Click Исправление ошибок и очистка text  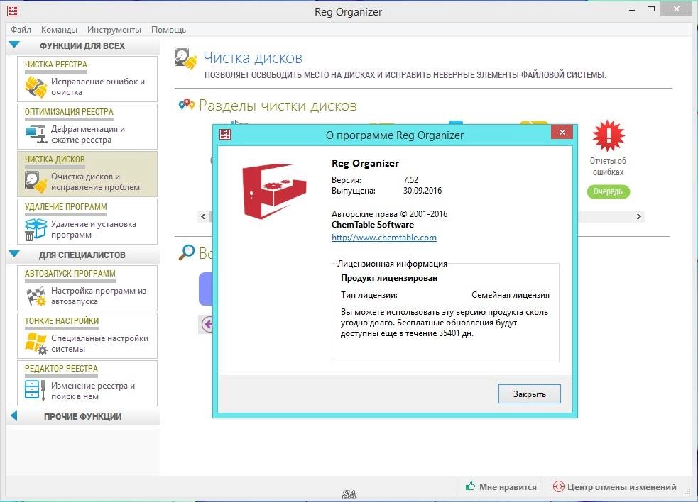pyautogui.click(x=98, y=87)
